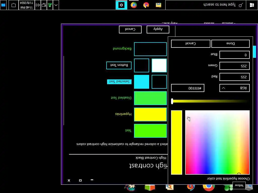258x193 pixels.
Task: Click the Choose hyperlink text color heading
Action: (x=228, y=178)
